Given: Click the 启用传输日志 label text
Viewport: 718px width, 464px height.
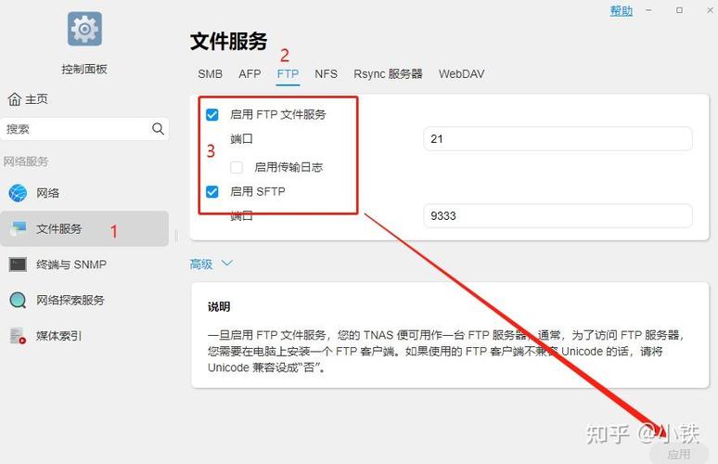Looking at the screenshot, I should coord(288,167).
